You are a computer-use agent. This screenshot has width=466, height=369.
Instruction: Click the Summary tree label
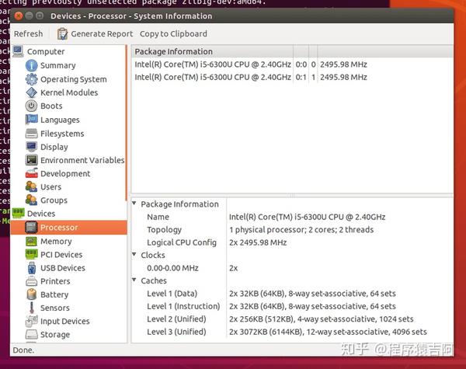pyautogui.click(x=58, y=65)
